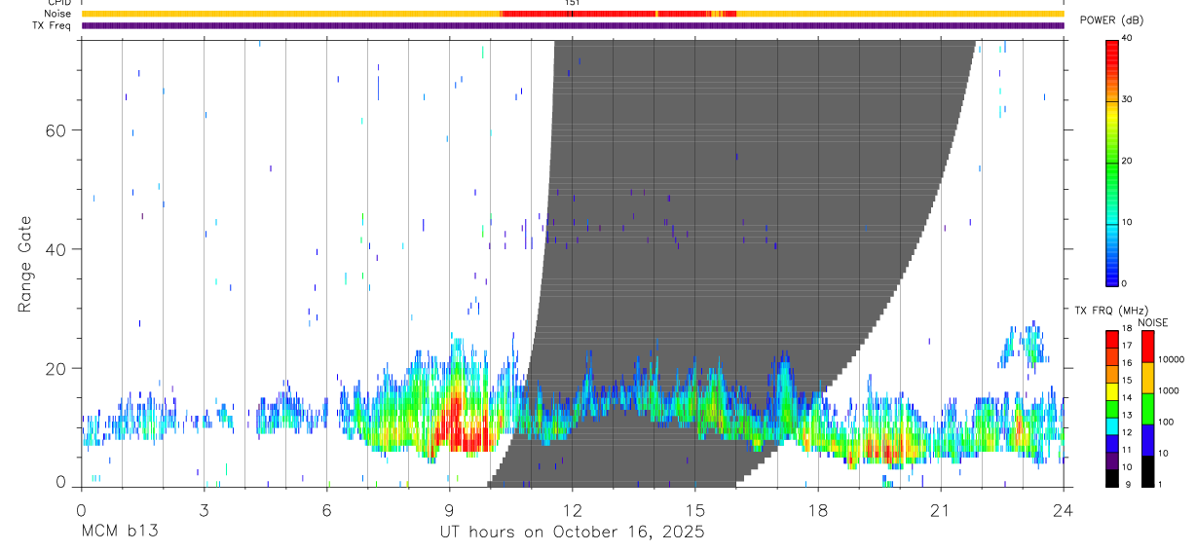Click the yellow swatch in the NOISE legend

point(1147,378)
